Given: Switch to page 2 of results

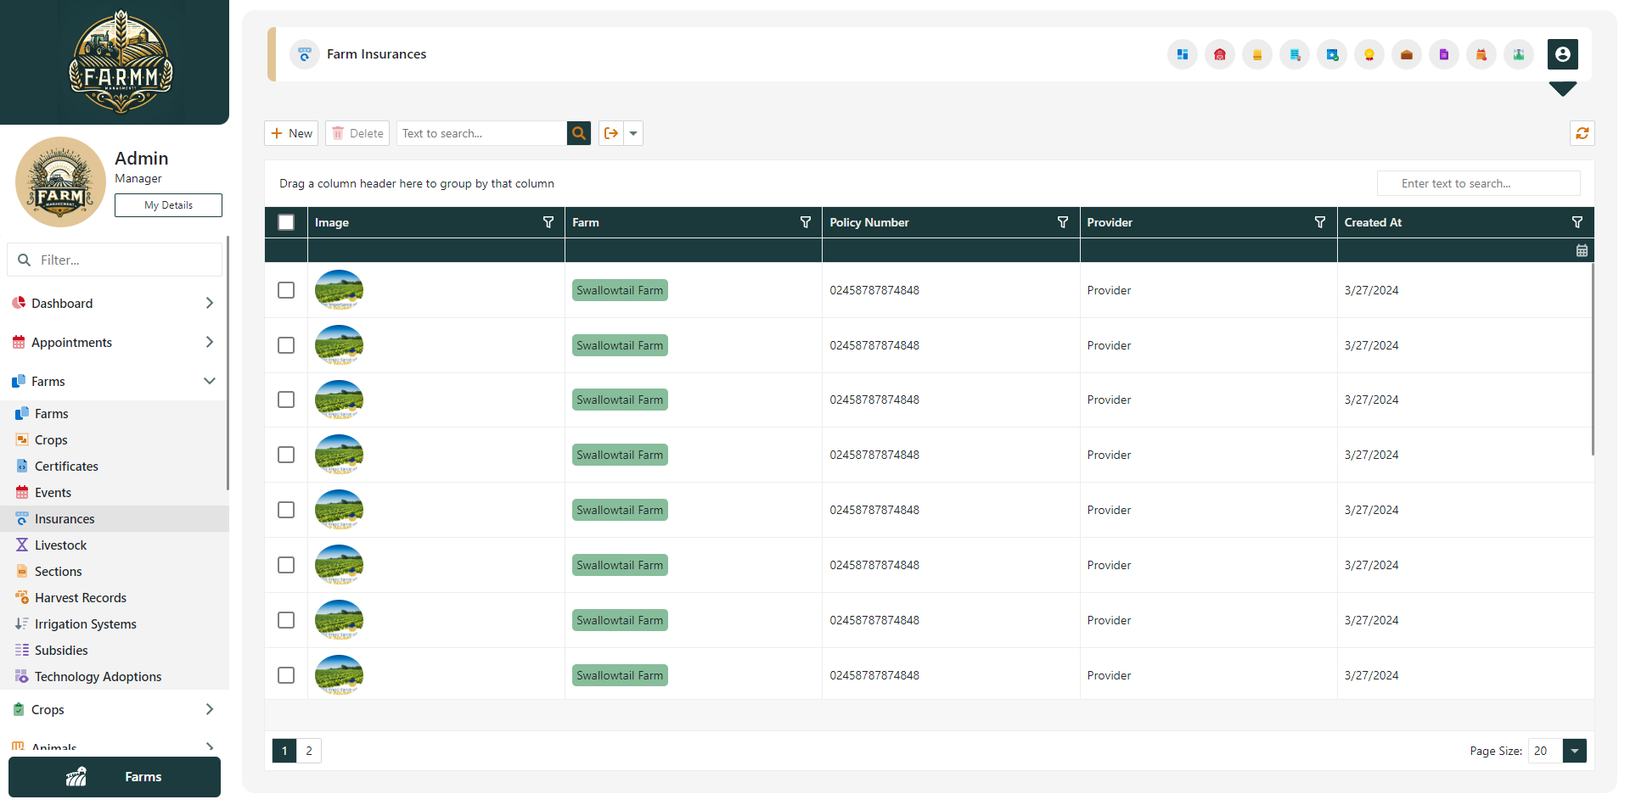Looking at the screenshot, I should pos(308,751).
